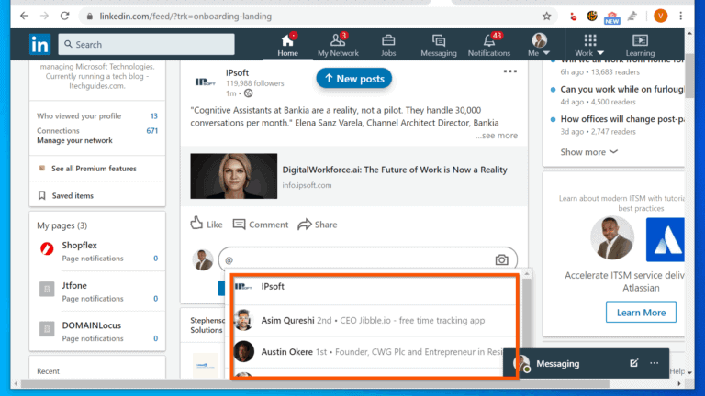Click Who viewed your profile
The width and height of the screenshot is (705, 396).
tap(79, 115)
